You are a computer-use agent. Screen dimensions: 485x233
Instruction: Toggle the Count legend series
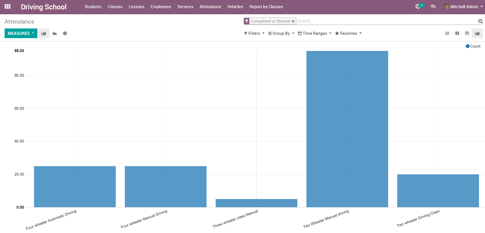473,46
